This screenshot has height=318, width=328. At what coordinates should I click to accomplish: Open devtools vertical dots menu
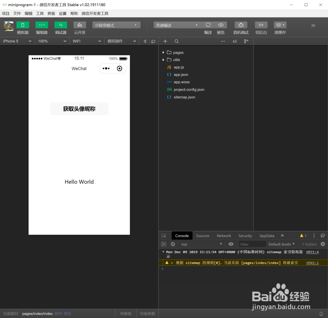click(x=314, y=235)
